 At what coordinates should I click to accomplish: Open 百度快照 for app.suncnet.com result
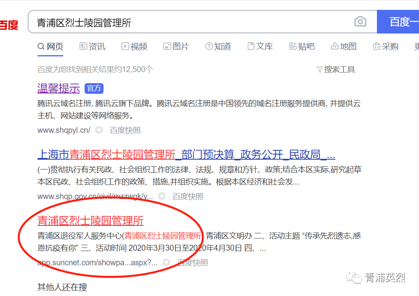click(x=193, y=263)
